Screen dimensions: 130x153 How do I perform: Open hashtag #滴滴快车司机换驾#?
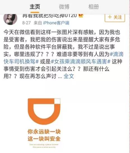64,58
